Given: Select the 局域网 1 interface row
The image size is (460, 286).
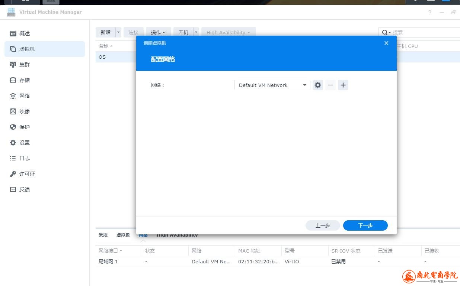Looking at the screenshot, I should pos(278,261).
